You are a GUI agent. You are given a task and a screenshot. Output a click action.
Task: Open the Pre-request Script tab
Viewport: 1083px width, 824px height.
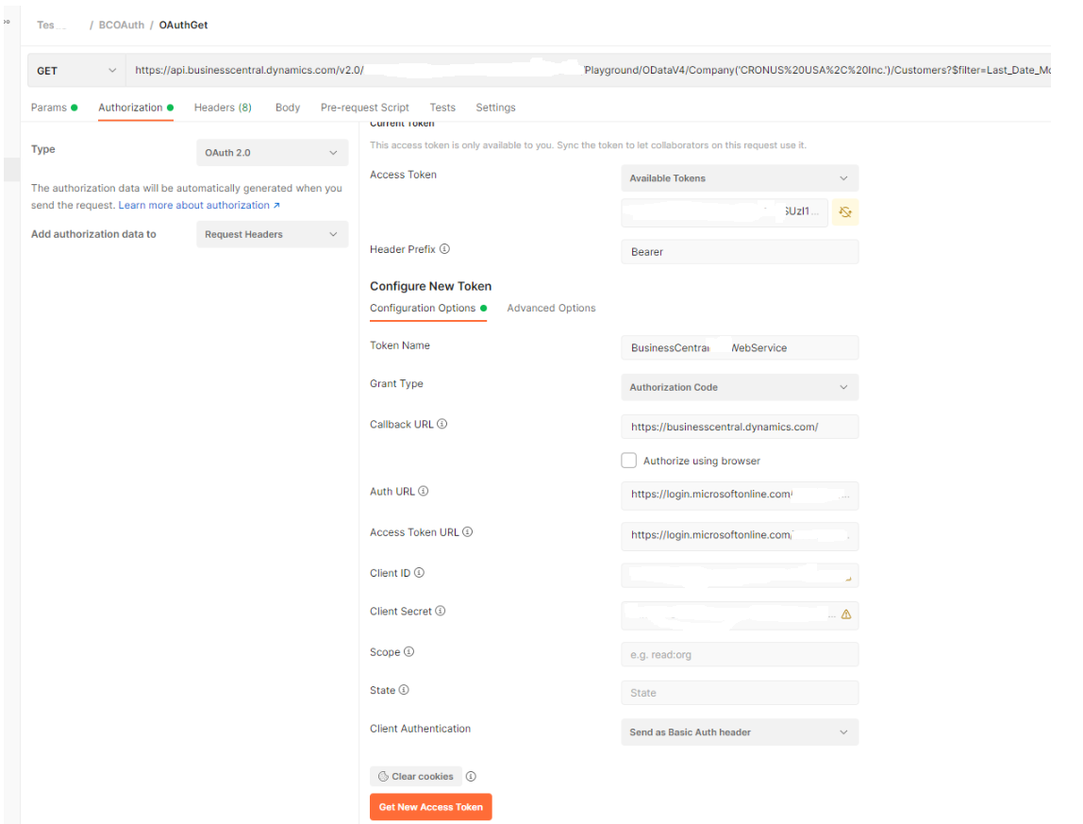pyautogui.click(x=365, y=108)
